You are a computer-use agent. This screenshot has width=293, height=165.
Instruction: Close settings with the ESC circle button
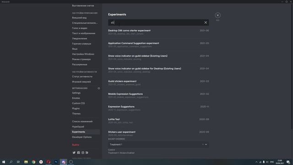click(217, 15)
